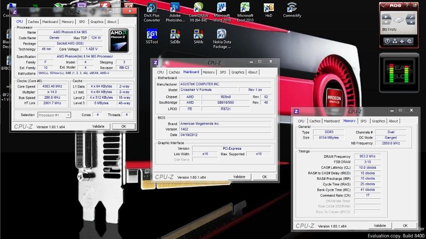Click the ROG gadget wrench settings icon
Image resolution: width=426 pixels, height=239 pixels.
(411, 17)
